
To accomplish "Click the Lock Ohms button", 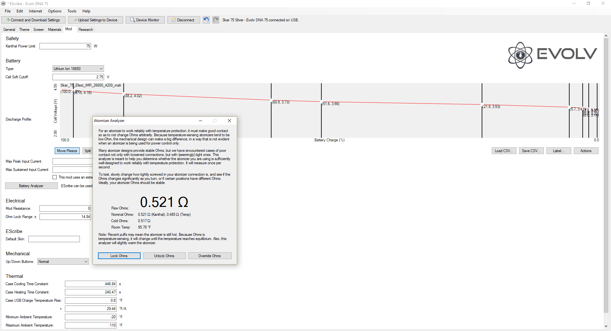I will (x=119, y=256).
